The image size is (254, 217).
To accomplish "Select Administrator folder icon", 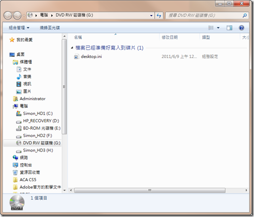I will point(15,99).
